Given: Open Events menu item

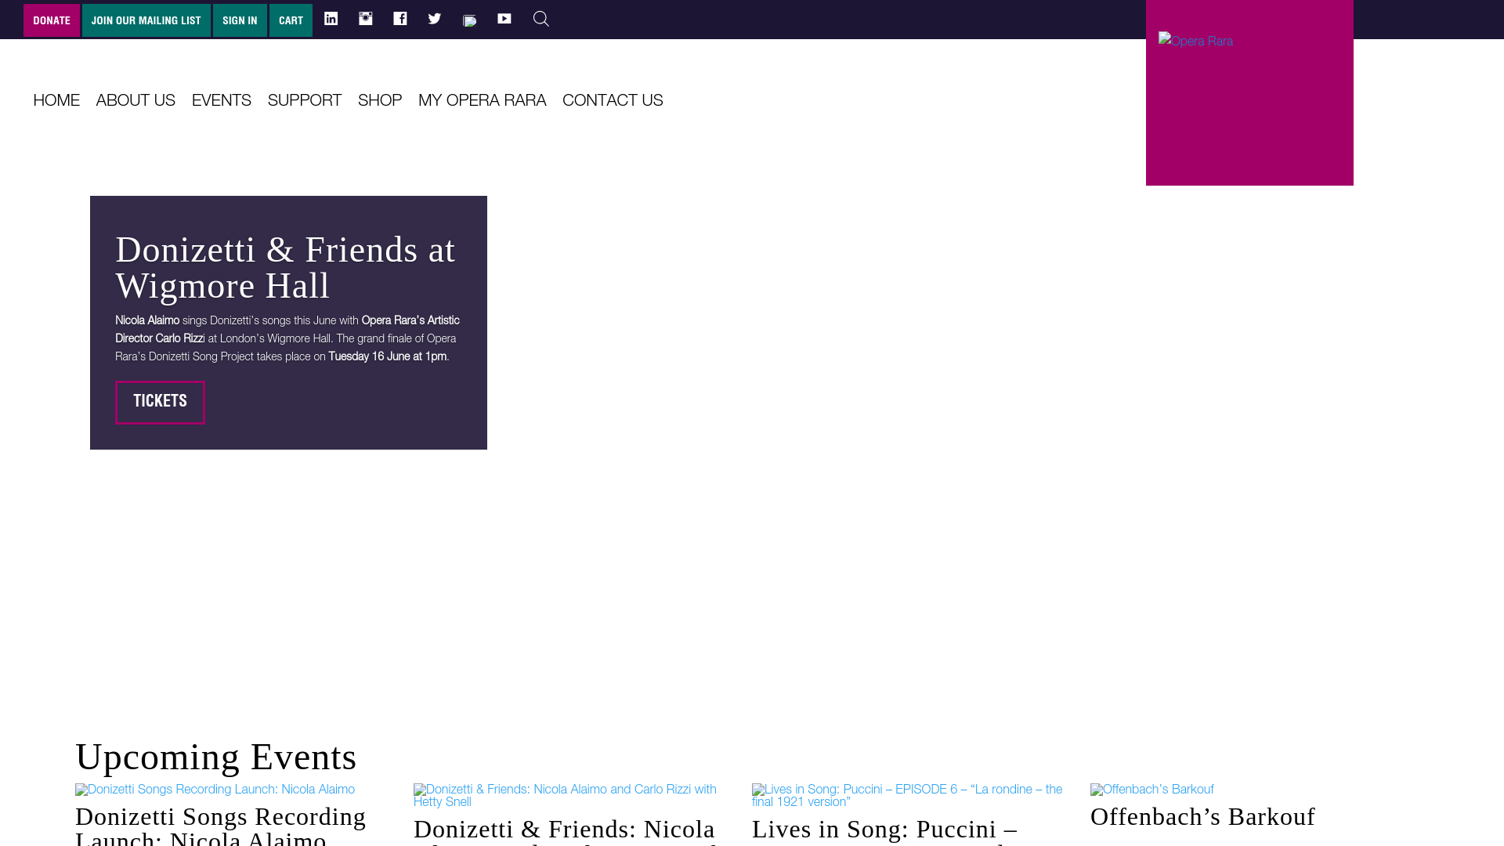Looking at the screenshot, I should click(x=222, y=100).
